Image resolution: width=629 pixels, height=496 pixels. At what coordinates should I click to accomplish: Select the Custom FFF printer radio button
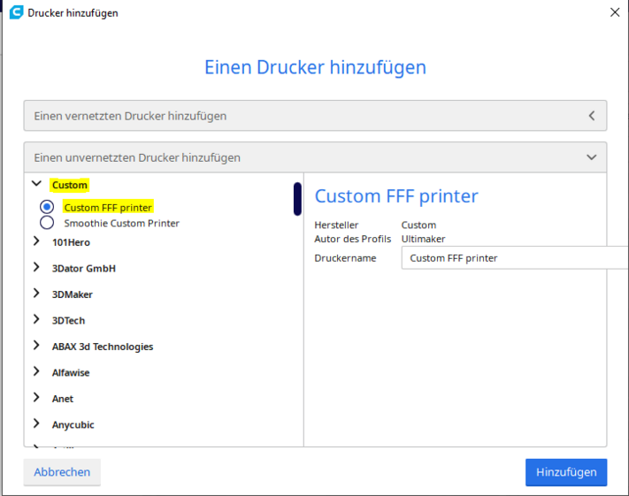[47, 207]
